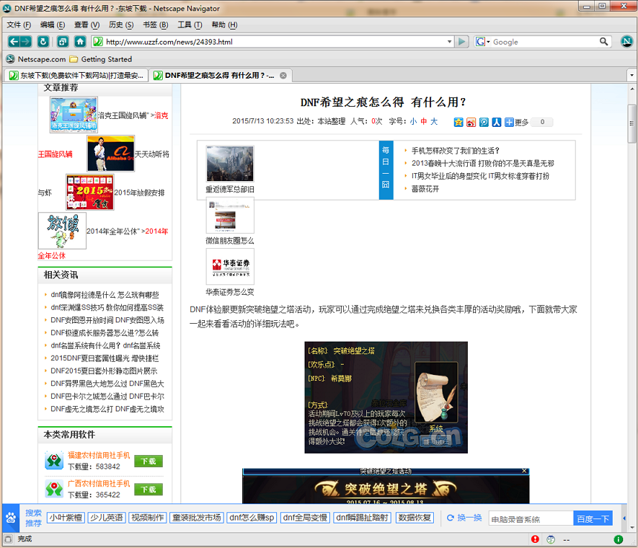
Task: Open the search engine selector dropdown
Action: pos(483,42)
